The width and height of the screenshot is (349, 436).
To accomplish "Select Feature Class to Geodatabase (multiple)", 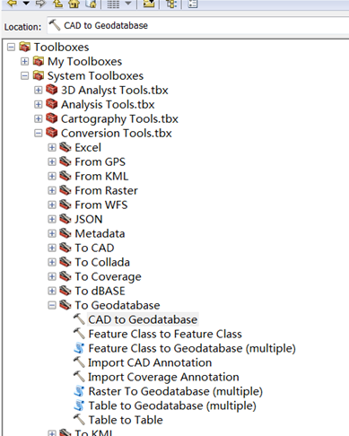I will [x=192, y=348].
